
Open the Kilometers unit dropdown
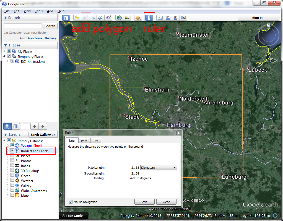[159, 168]
